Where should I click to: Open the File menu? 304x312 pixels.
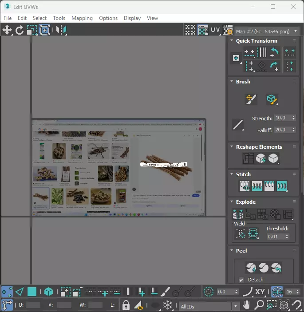tap(8, 18)
